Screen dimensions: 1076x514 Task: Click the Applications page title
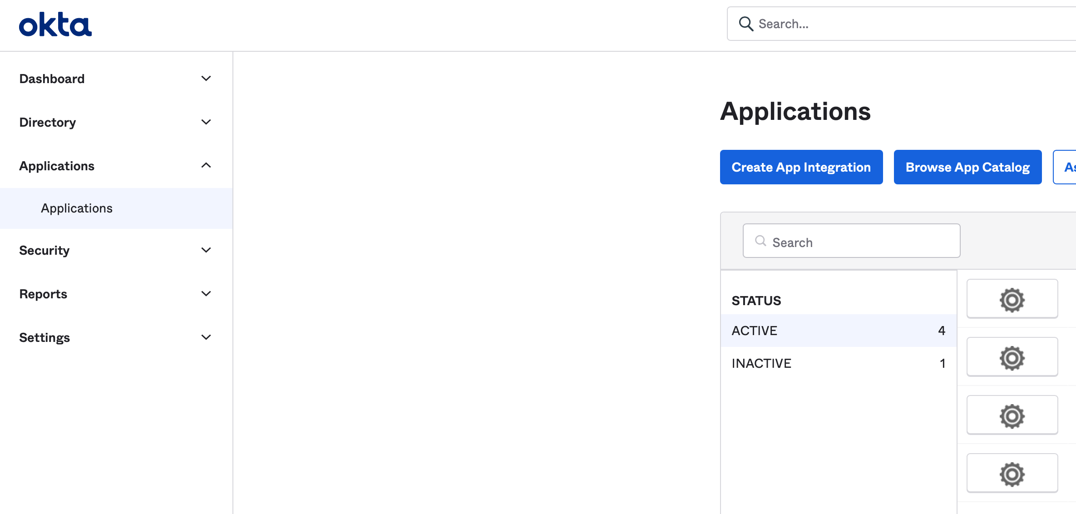pos(795,111)
